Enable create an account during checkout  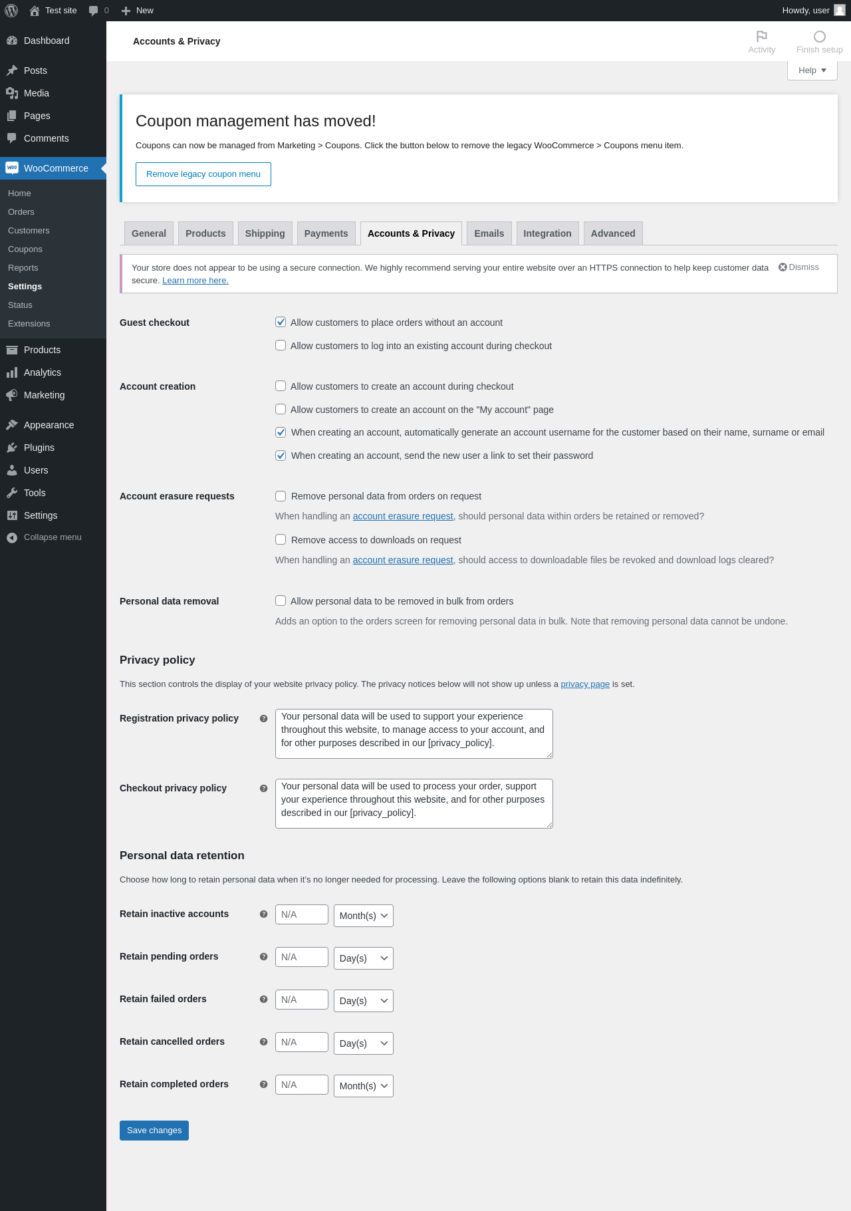[281, 386]
